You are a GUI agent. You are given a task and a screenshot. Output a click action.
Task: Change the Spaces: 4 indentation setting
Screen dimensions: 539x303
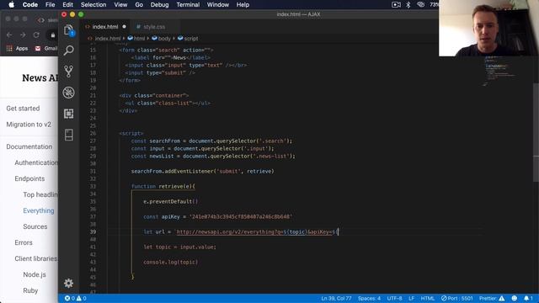pyautogui.click(x=369, y=298)
